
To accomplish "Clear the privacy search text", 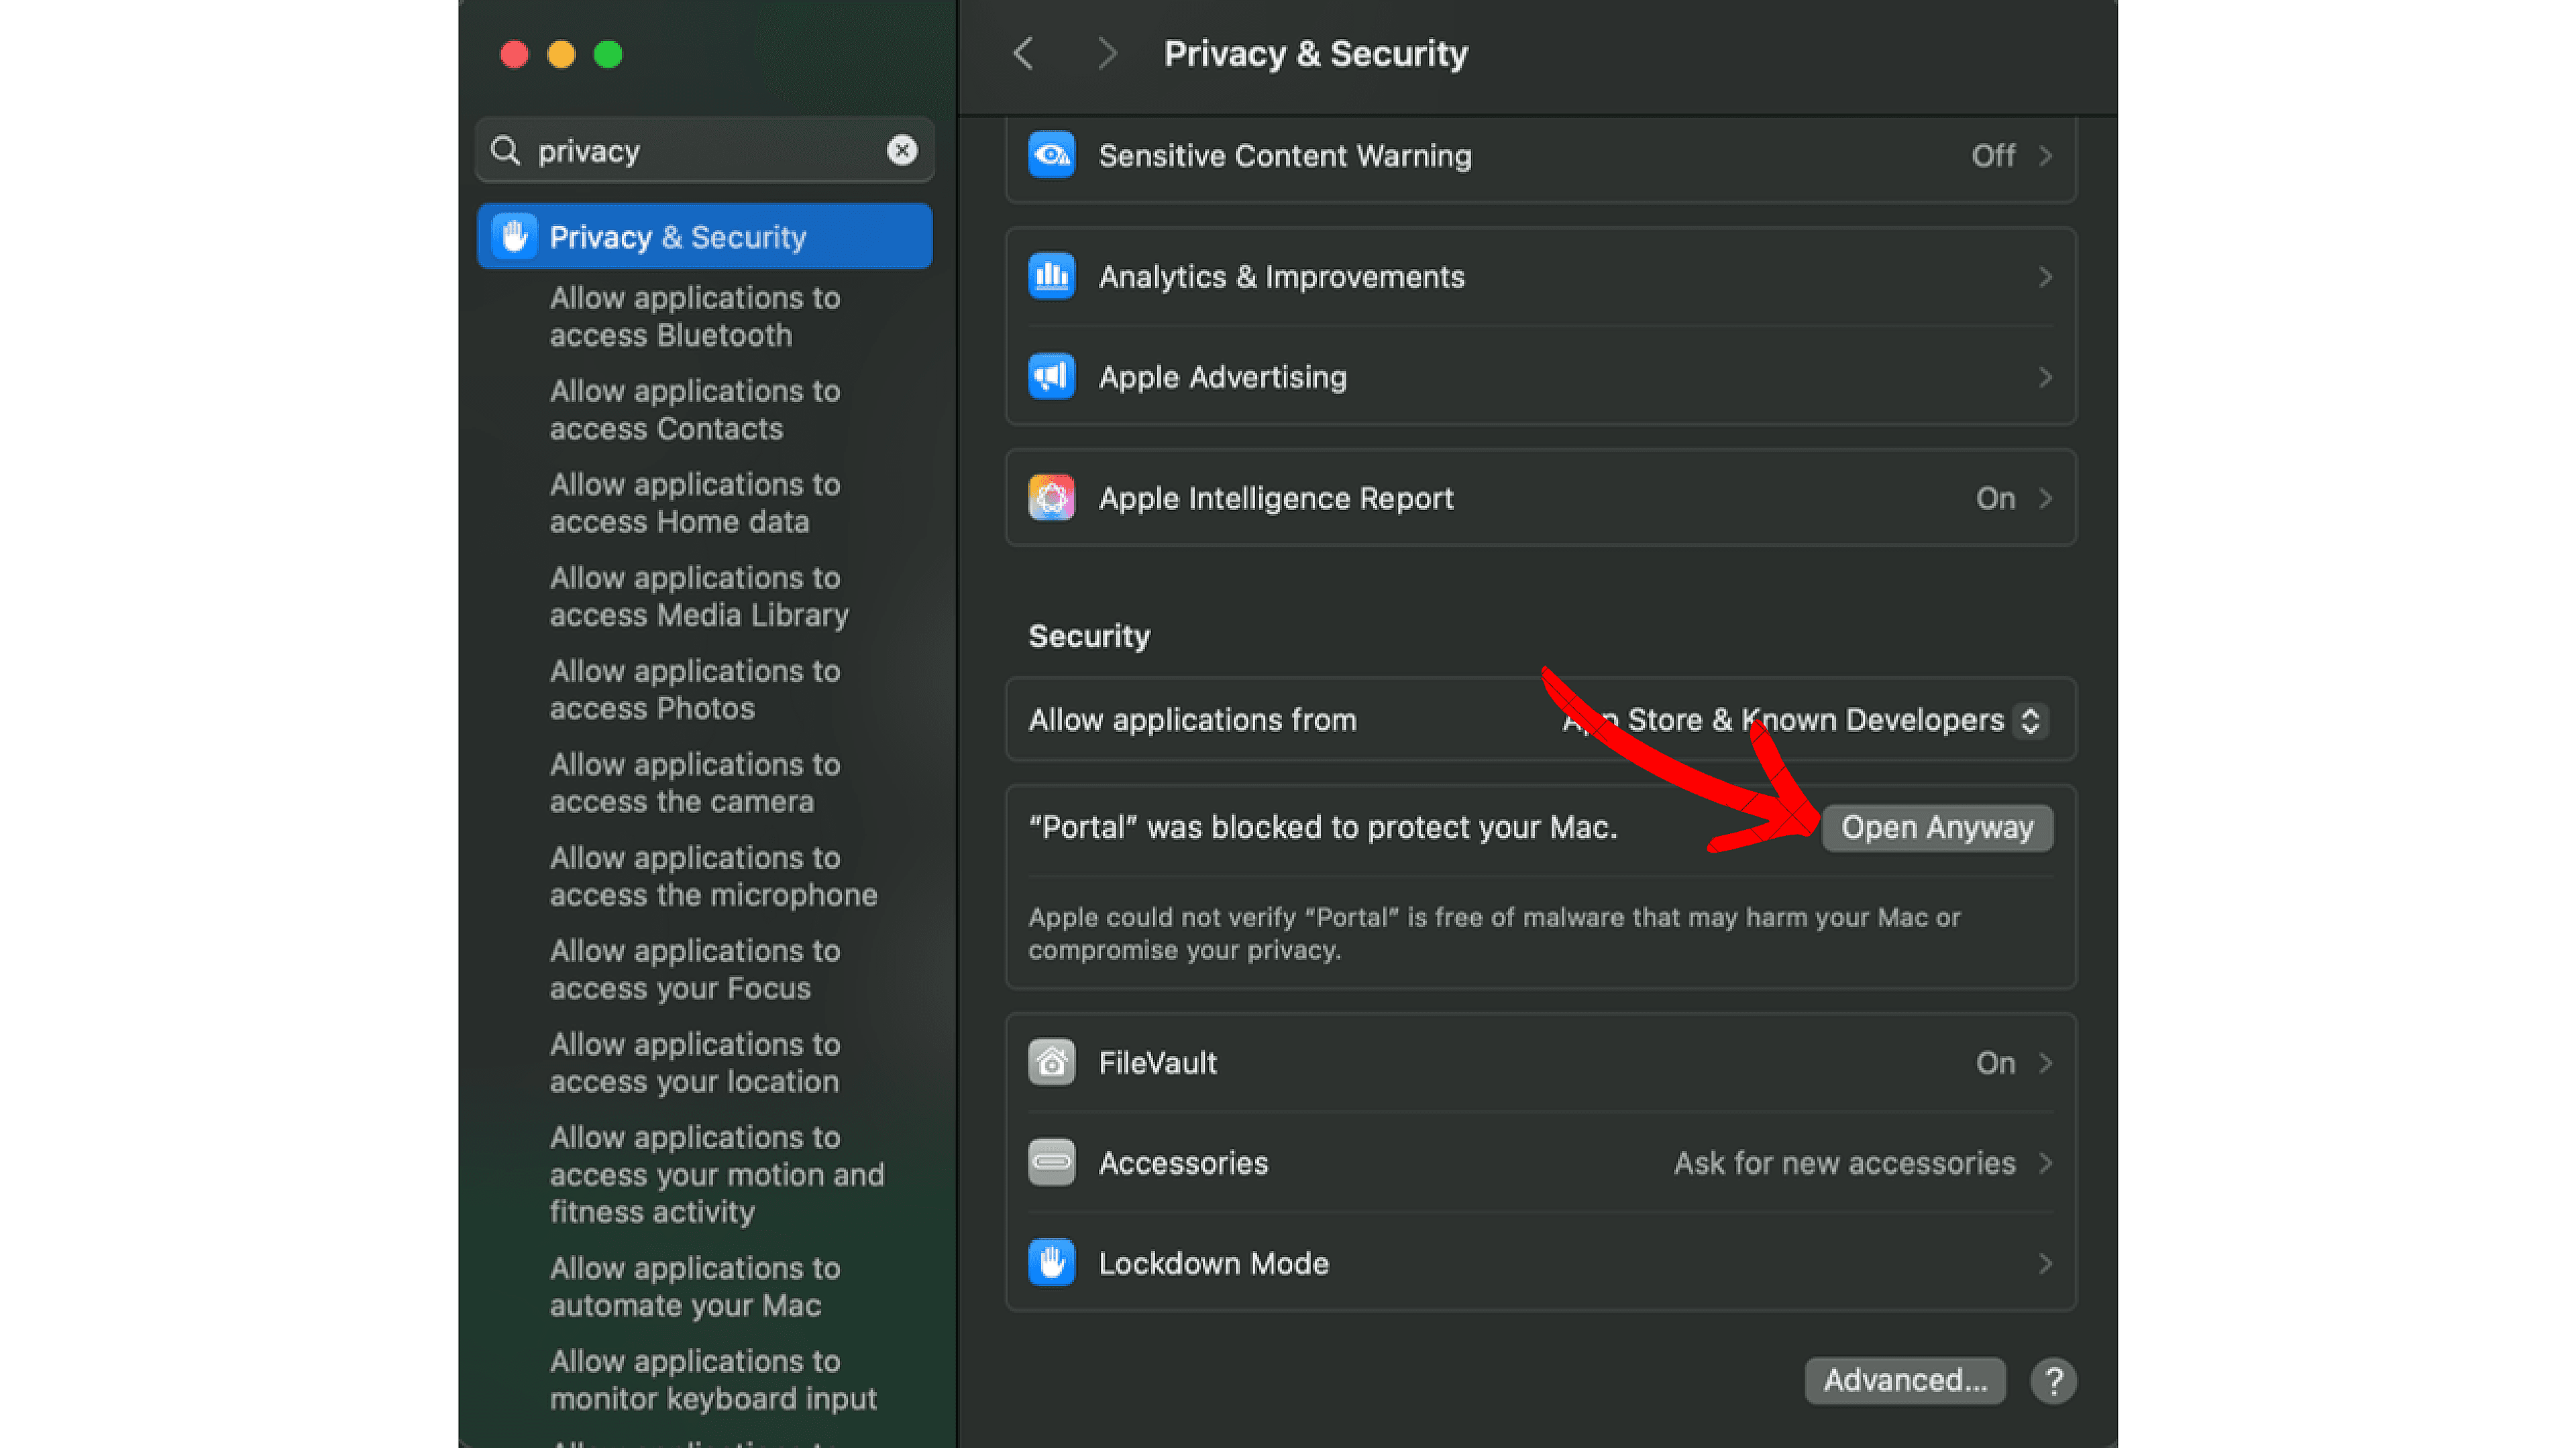I will (x=902, y=150).
